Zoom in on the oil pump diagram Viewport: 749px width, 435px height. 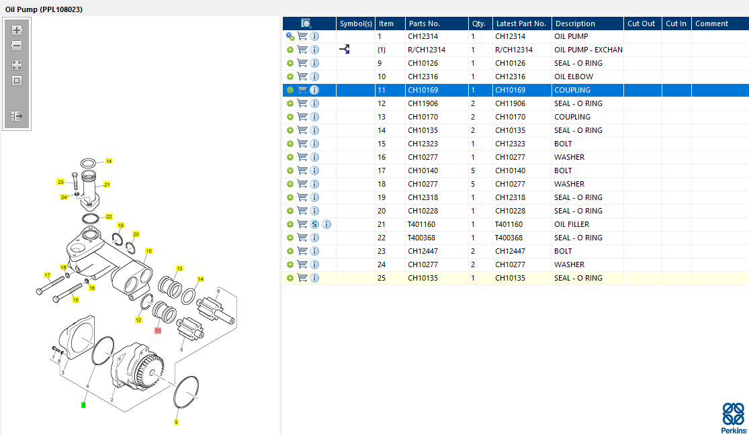[17, 30]
